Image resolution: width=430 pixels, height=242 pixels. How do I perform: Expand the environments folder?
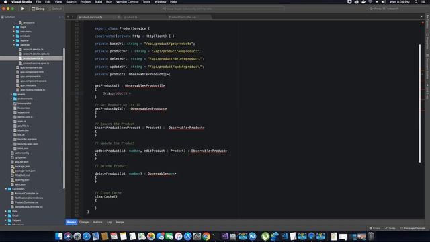pyautogui.click(x=11, y=99)
